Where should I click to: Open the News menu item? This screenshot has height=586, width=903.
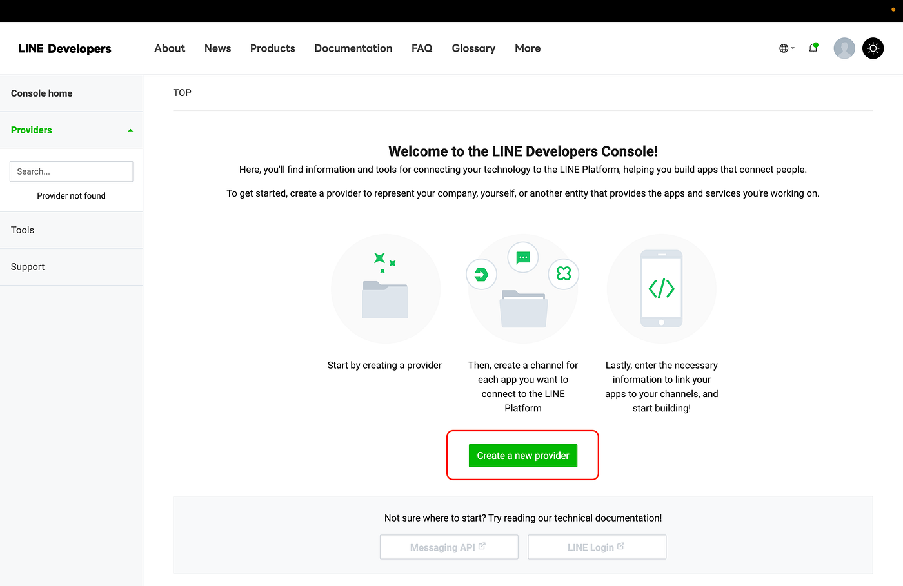[x=217, y=48]
